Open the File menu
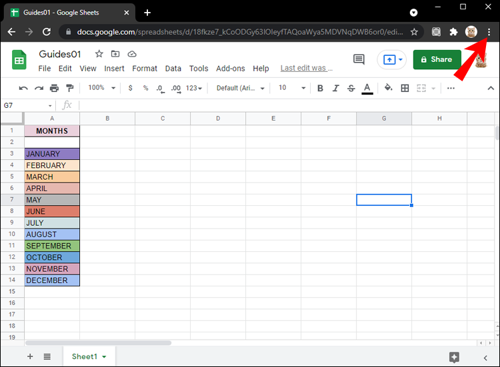 tap(45, 69)
